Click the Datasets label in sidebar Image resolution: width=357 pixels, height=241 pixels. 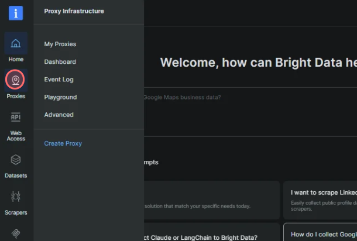point(16,175)
